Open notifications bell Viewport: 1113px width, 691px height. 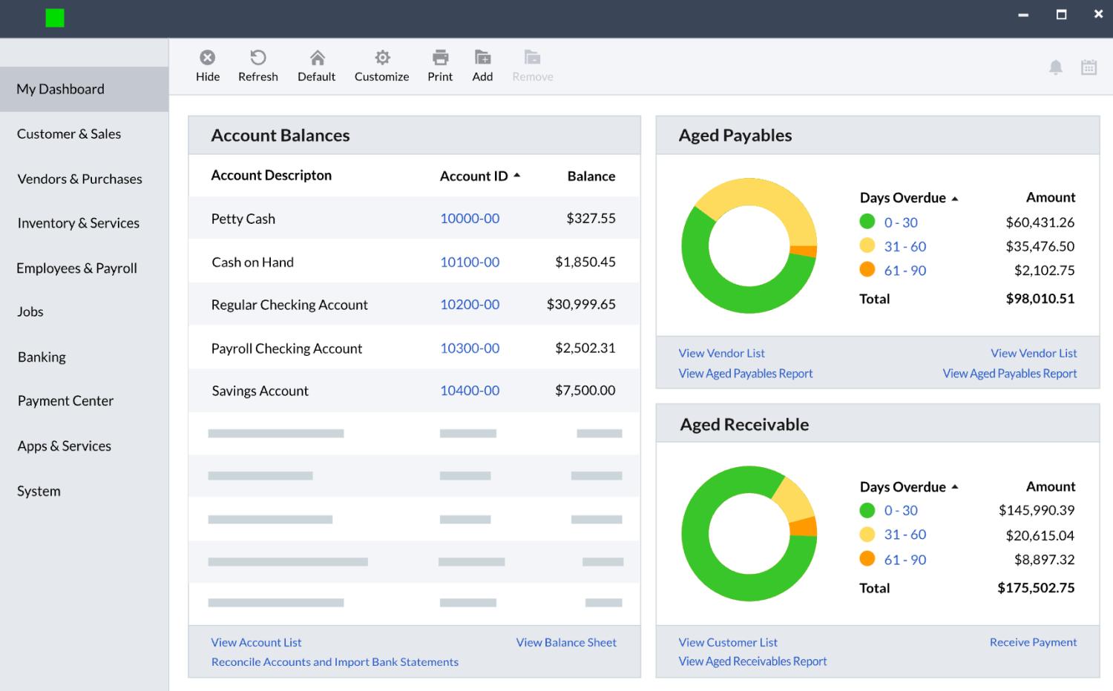1055,67
